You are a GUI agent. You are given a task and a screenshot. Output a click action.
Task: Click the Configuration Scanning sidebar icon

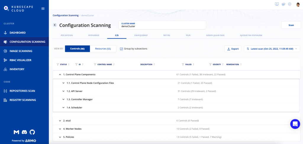tap(5, 42)
